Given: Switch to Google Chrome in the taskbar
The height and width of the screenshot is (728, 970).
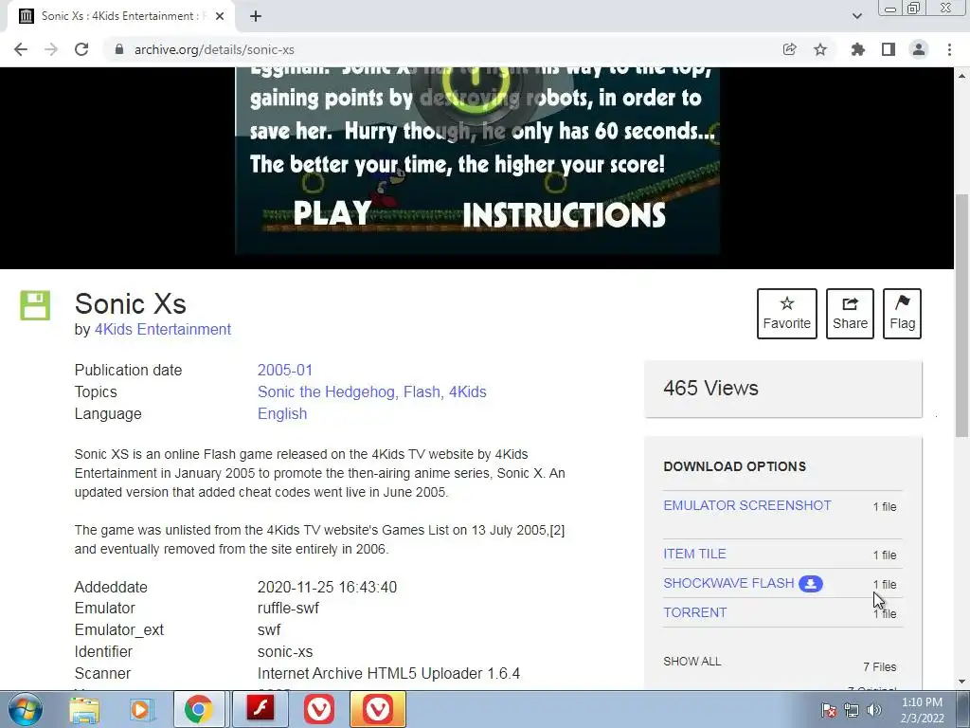Looking at the screenshot, I should tap(199, 709).
